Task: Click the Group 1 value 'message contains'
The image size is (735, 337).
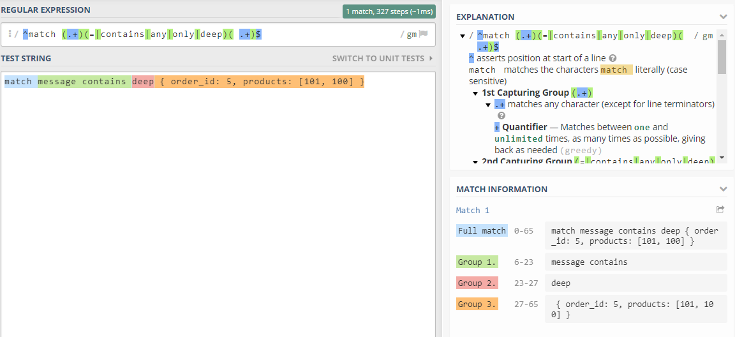Action: [x=636, y=262]
